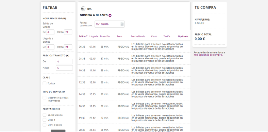This screenshot has height=132, width=268.
Task: Click the Opciones column header
Action: [x=183, y=36]
